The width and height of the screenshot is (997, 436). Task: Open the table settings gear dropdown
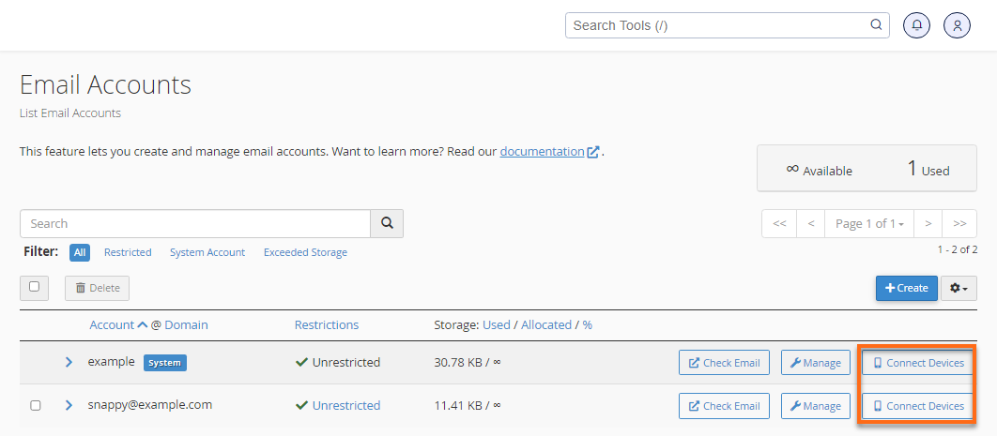[959, 288]
